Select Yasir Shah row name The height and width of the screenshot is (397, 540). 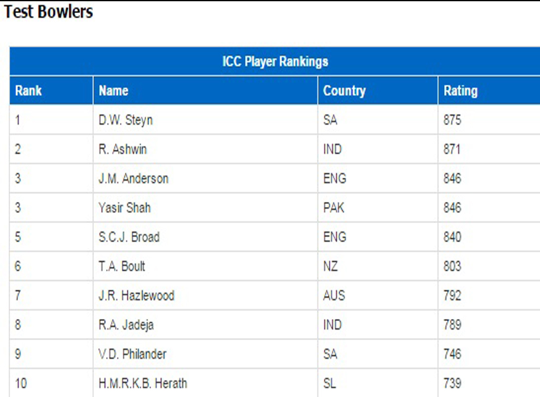pyautogui.click(x=125, y=207)
